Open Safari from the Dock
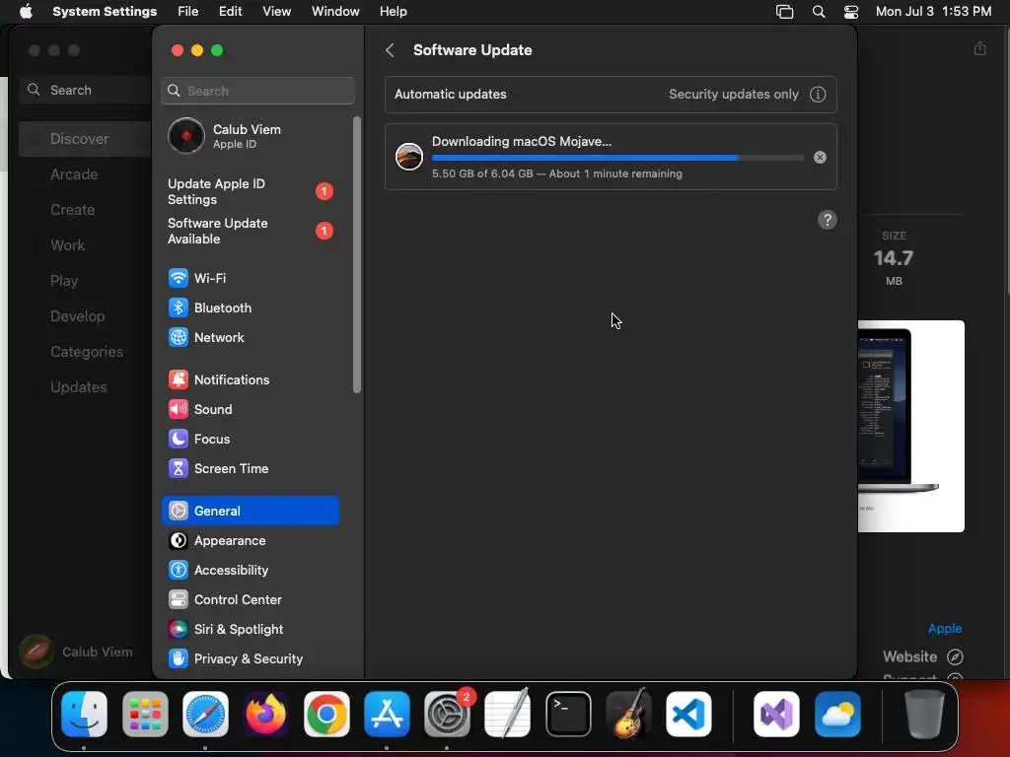 click(x=205, y=714)
